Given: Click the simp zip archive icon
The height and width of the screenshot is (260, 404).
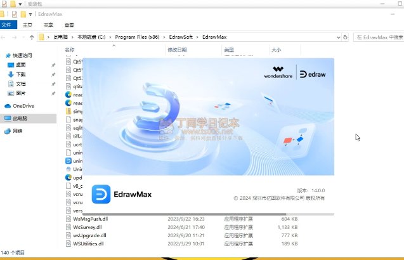Looking at the screenshot, I should 68,112.
